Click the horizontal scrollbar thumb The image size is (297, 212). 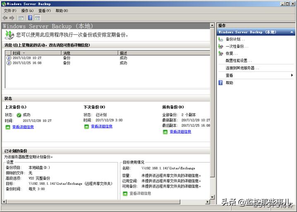point(93,202)
